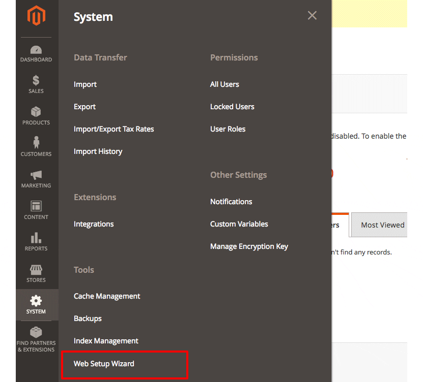Open Custom Variables
This screenshot has height=382, width=423.
click(239, 224)
